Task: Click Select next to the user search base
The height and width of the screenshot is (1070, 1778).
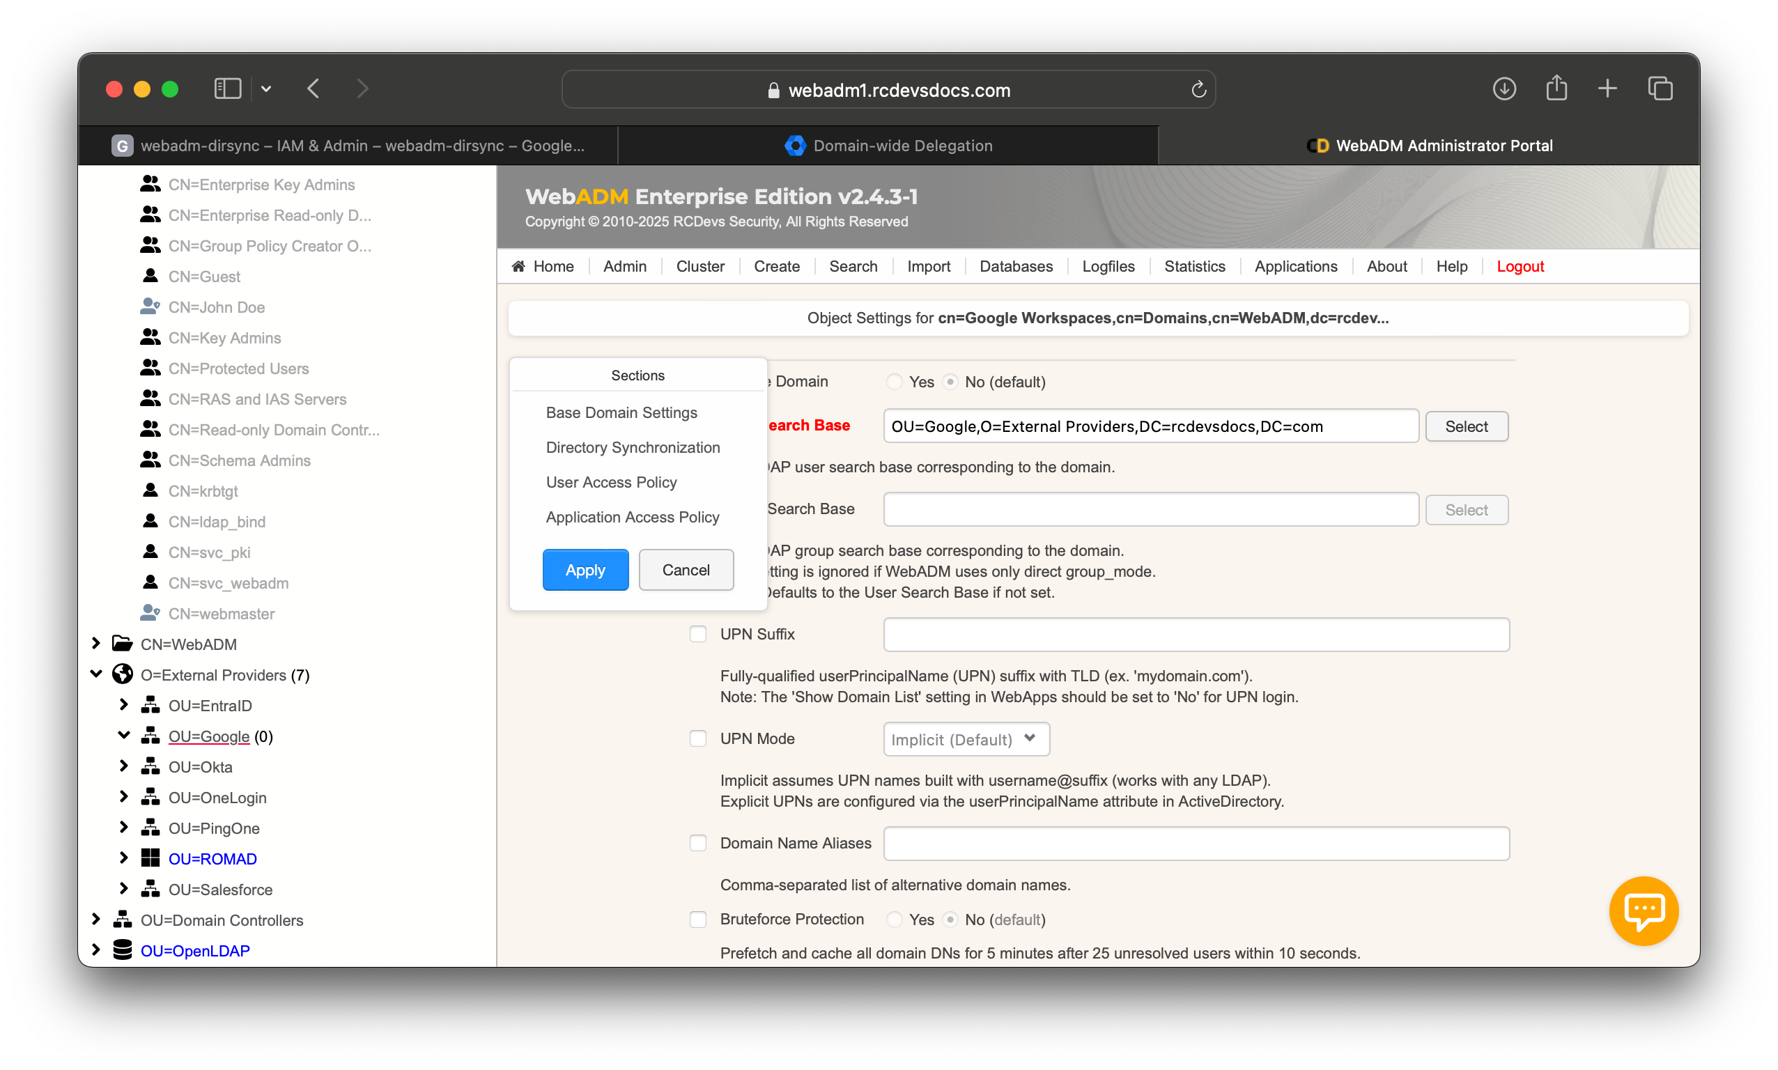Action: [x=1466, y=426]
